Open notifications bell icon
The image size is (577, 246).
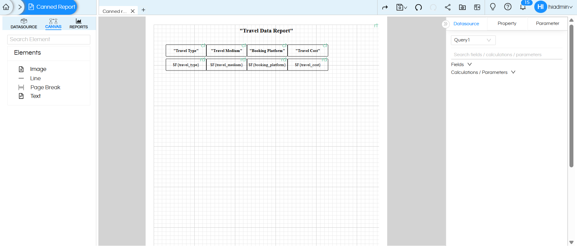pos(523,7)
